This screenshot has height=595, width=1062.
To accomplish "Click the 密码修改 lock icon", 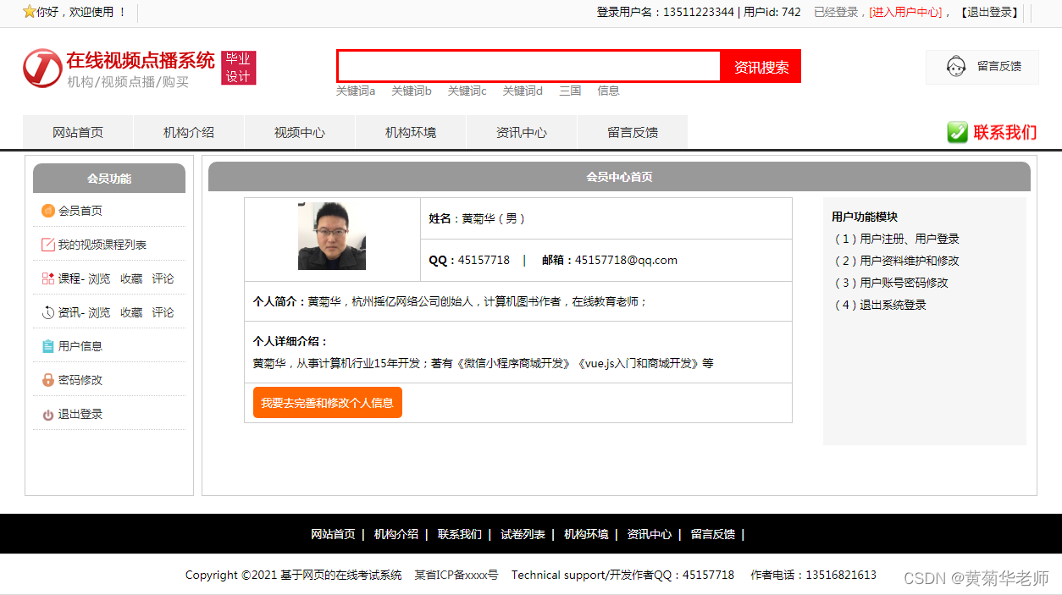I will pos(48,380).
